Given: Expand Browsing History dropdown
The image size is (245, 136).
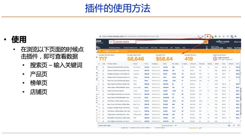Looking at the screenshot, I should pyautogui.click(x=115, y=48).
